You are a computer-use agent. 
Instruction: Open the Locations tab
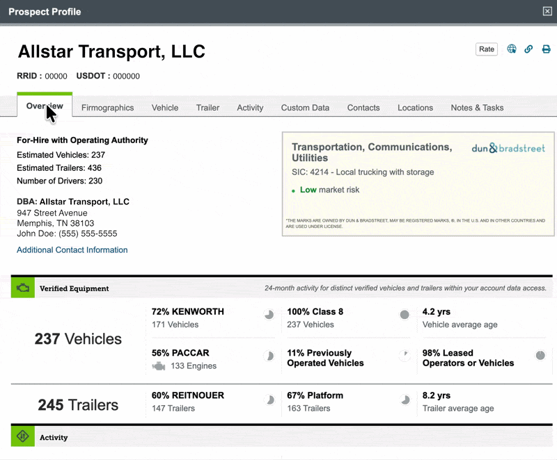[415, 108]
